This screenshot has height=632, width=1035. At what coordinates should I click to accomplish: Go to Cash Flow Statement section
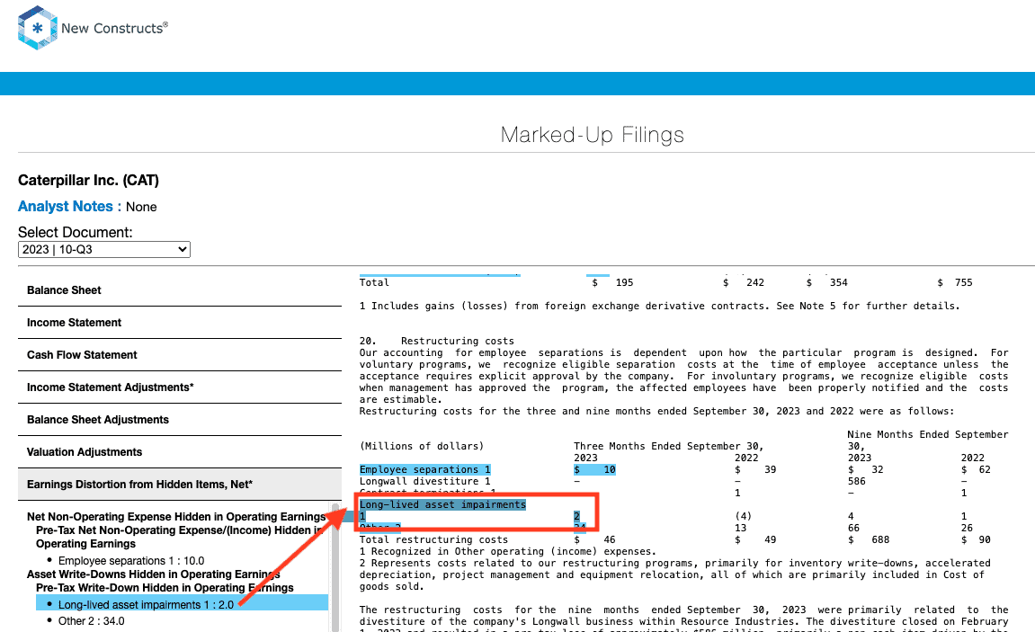click(180, 355)
